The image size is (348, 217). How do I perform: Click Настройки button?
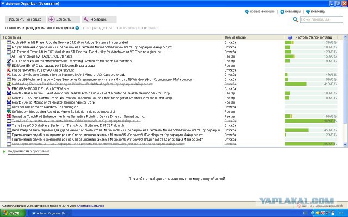point(99,20)
